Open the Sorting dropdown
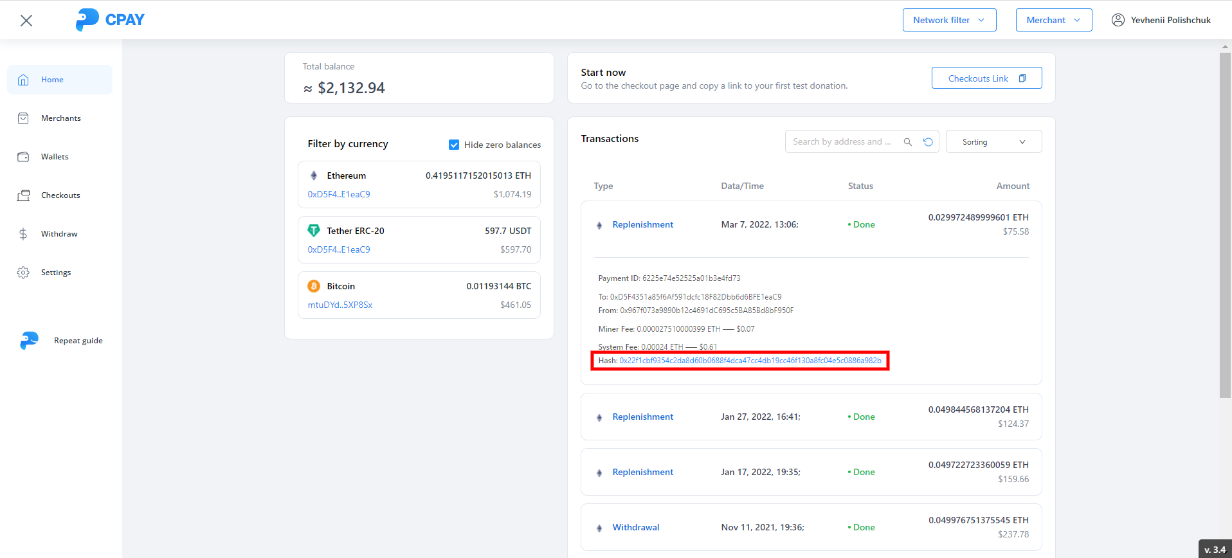The width and height of the screenshot is (1232, 558). tap(993, 142)
